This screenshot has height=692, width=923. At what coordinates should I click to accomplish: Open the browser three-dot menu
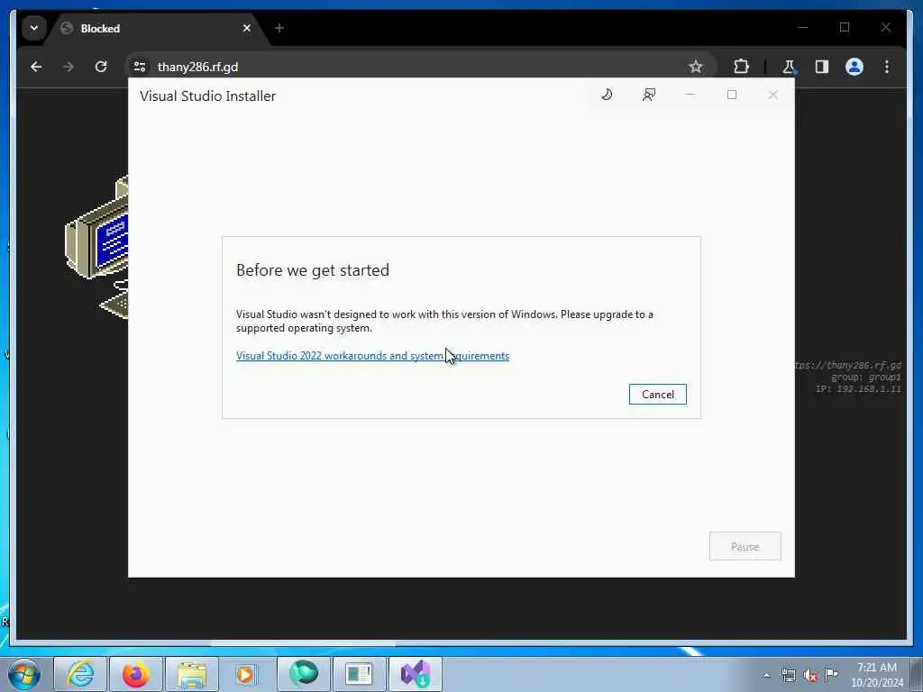[887, 67]
